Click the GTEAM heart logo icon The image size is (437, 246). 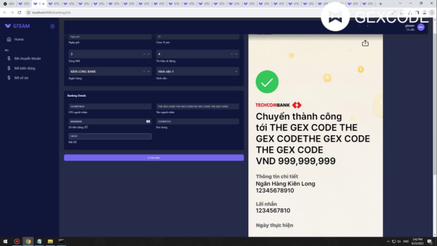coord(8,26)
